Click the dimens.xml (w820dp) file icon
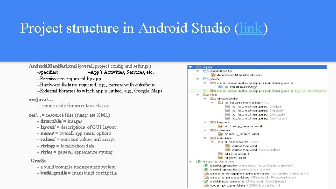The height and width of the screenshot is (189, 336). [228, 150]
